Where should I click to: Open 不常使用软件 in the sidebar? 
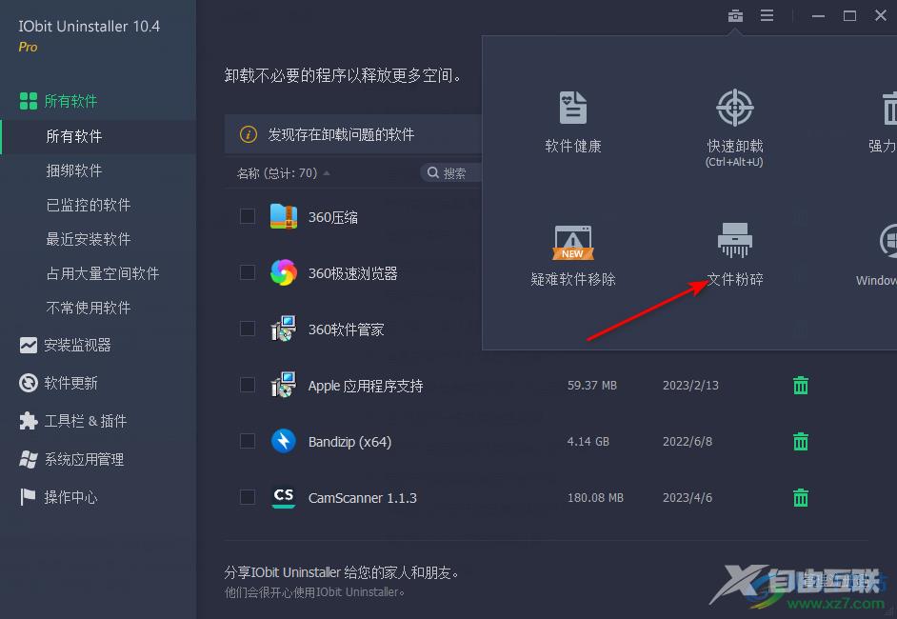pyautogui.click(x=89, y=308)
